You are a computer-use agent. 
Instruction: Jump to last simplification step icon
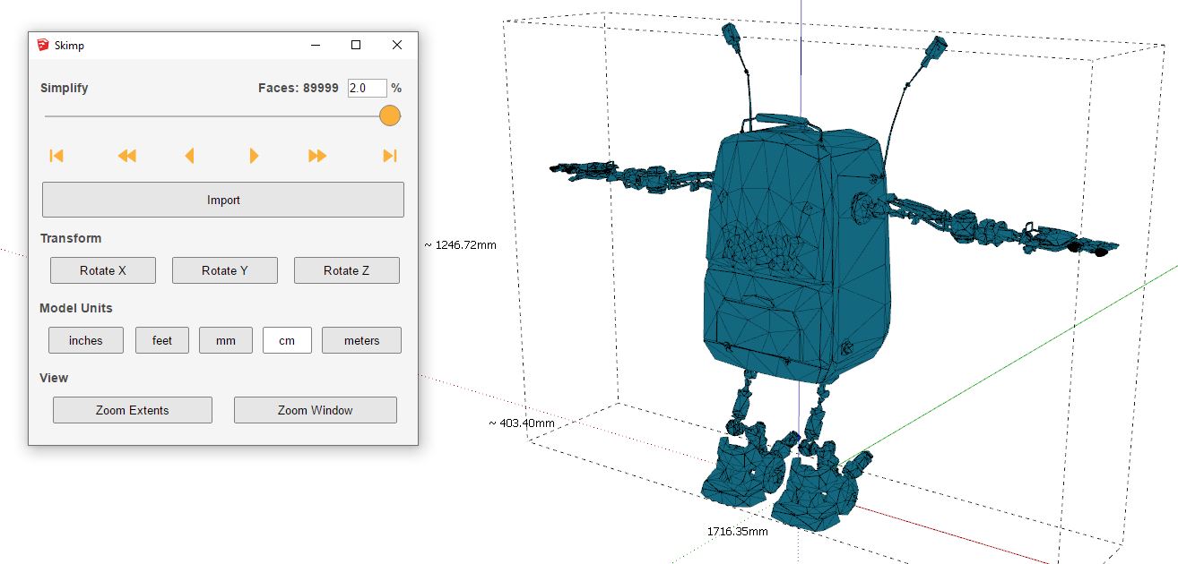[389, 156]
